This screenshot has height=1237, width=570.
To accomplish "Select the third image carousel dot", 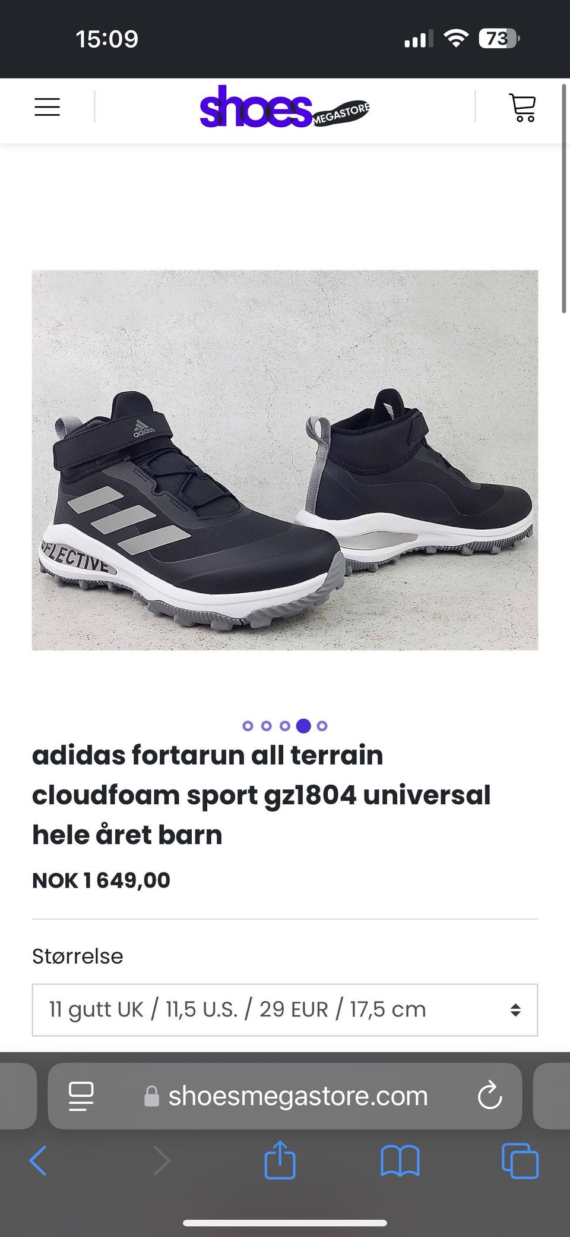I will tap(285, 725).
